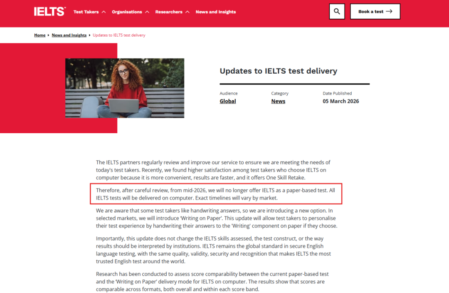The height and width of the screenshot is (293, 449).
Task: Click the paragraph introducing 'Writing on Paper'
Action: tap(216, 219)
